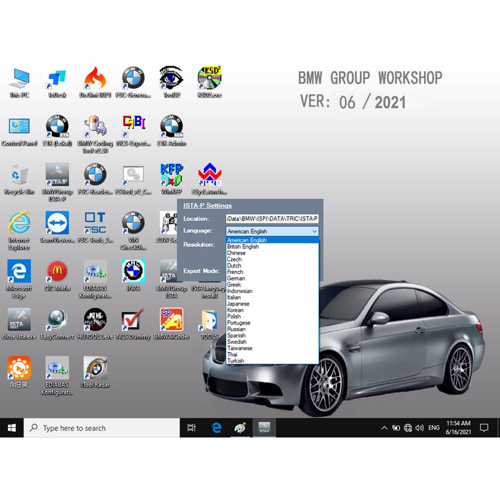500x500 pixels.
Task: Select Russian in the language list
Action: 272,329
